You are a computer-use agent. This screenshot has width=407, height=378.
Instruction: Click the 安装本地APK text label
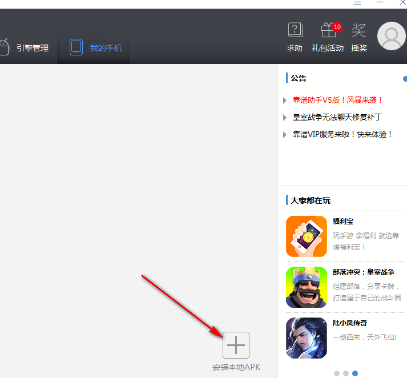pyautogui.click(x=236, y=367)
